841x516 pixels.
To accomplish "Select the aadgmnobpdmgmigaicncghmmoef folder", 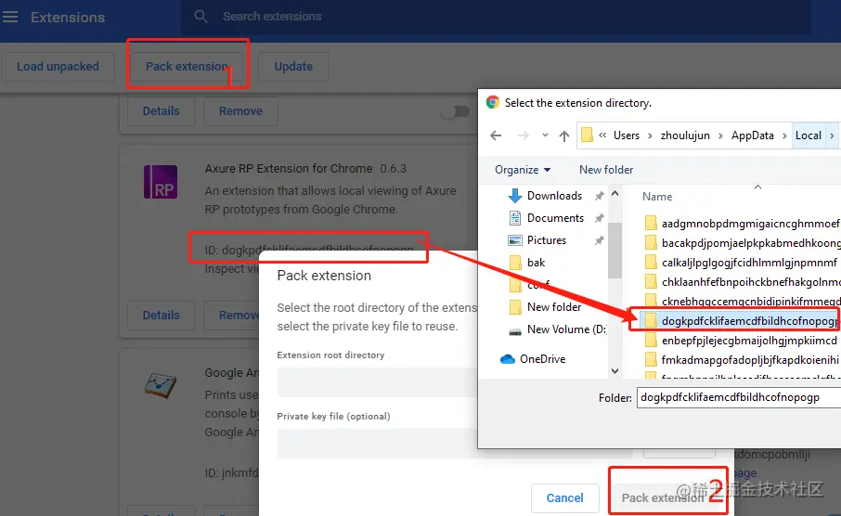I will [743, 223].
